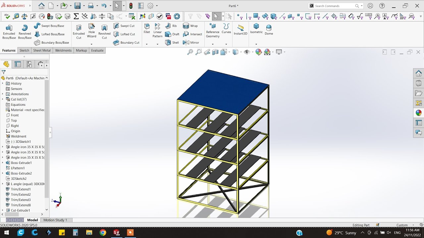Screen dimensions: 424x238
Task: Select the Shell feature
Action: pos(172,42)
